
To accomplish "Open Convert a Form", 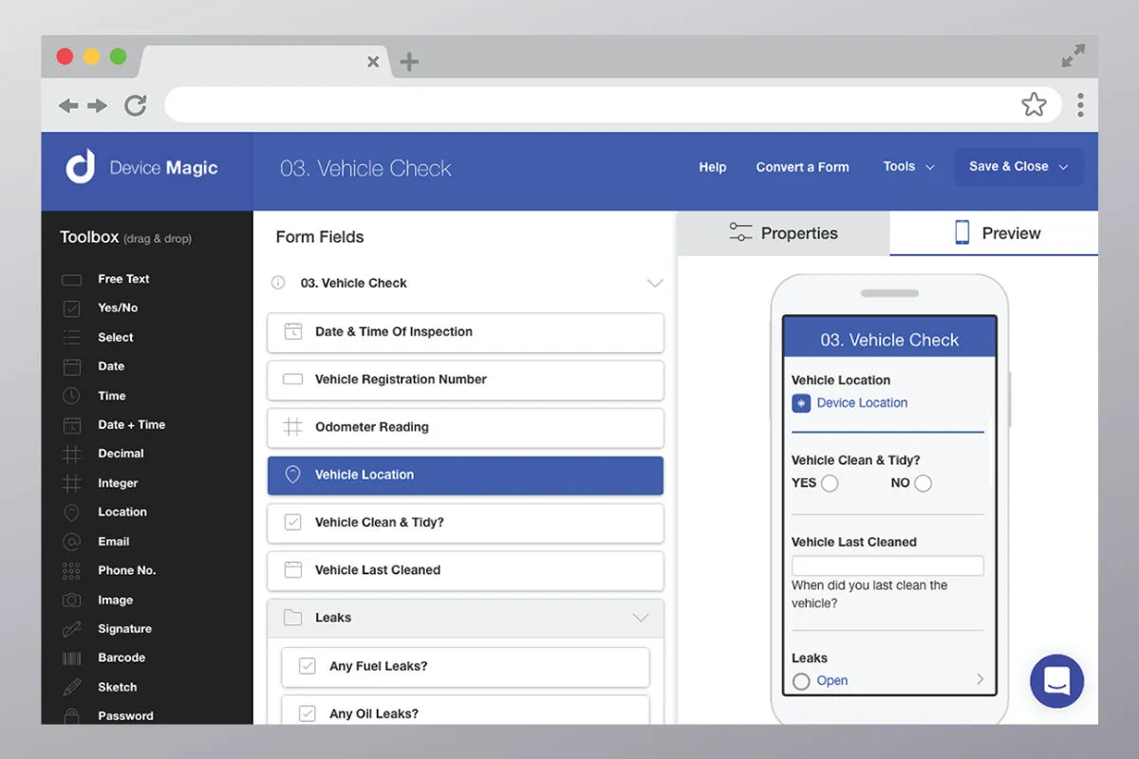I will [803, 167].
